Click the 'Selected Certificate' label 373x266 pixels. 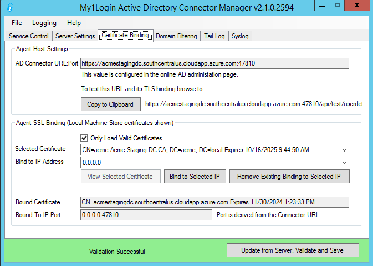pyautogui.click(x=40, y=149)
